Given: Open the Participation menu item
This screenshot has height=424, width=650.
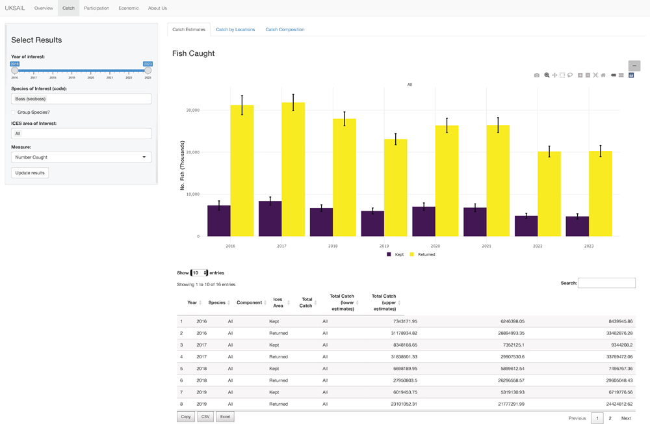Looking at the screenshot, I should point(96,8).
